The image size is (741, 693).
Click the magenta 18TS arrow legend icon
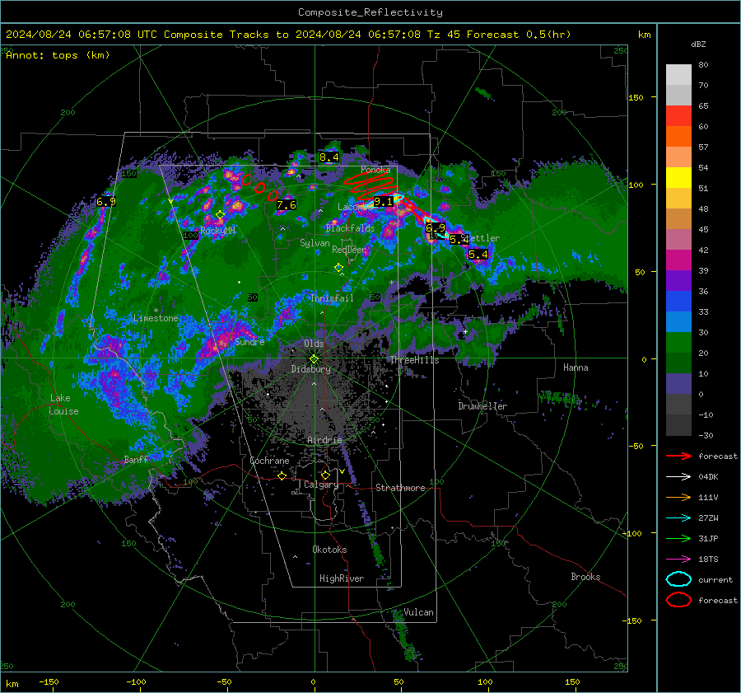(678, 560)
